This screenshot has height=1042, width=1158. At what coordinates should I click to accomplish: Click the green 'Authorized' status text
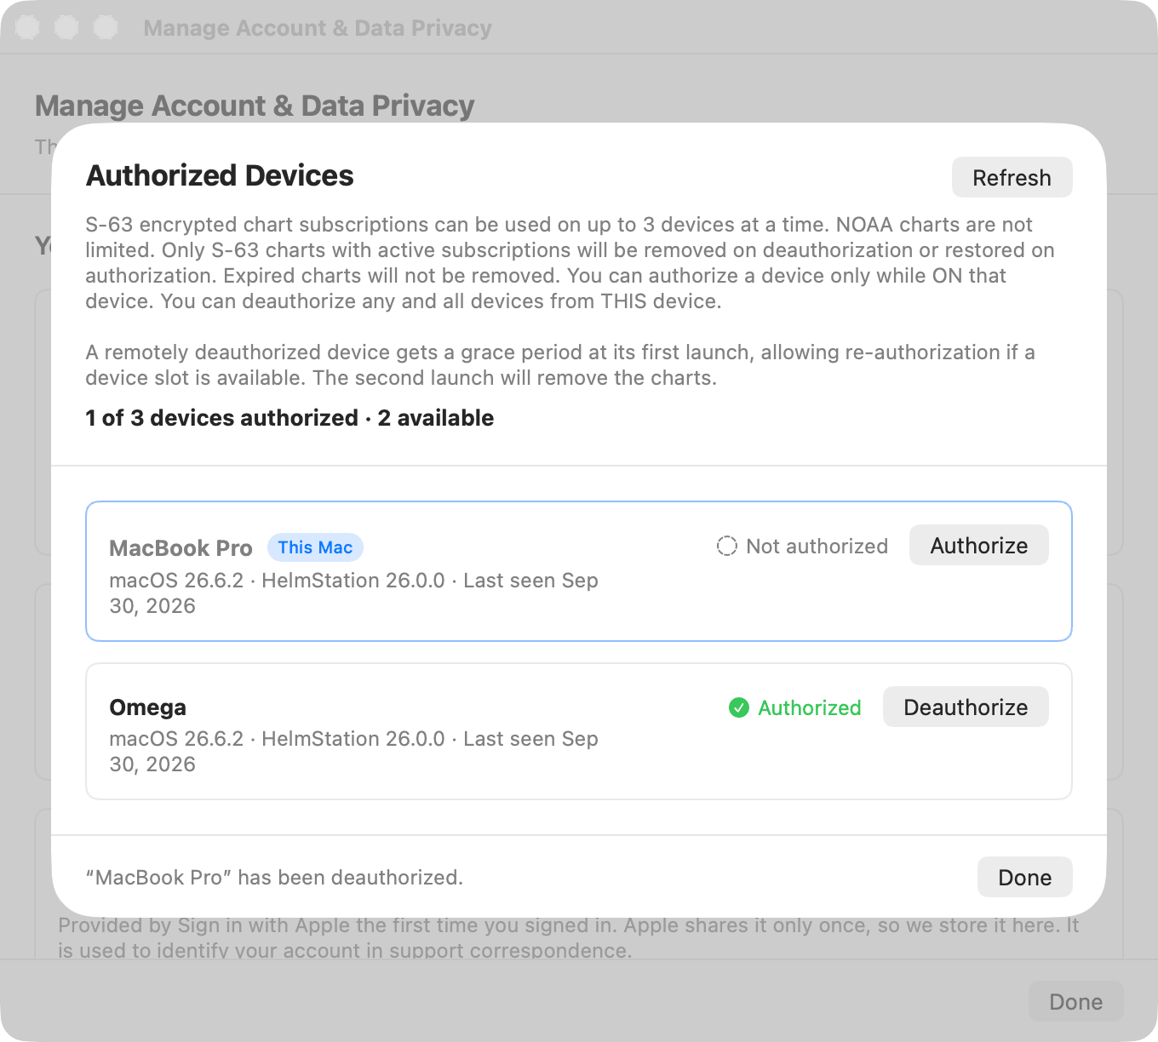[809, 707]
